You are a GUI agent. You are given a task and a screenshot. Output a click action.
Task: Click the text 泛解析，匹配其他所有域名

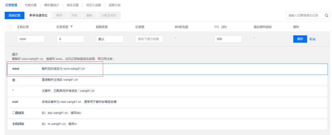point(60,91)
